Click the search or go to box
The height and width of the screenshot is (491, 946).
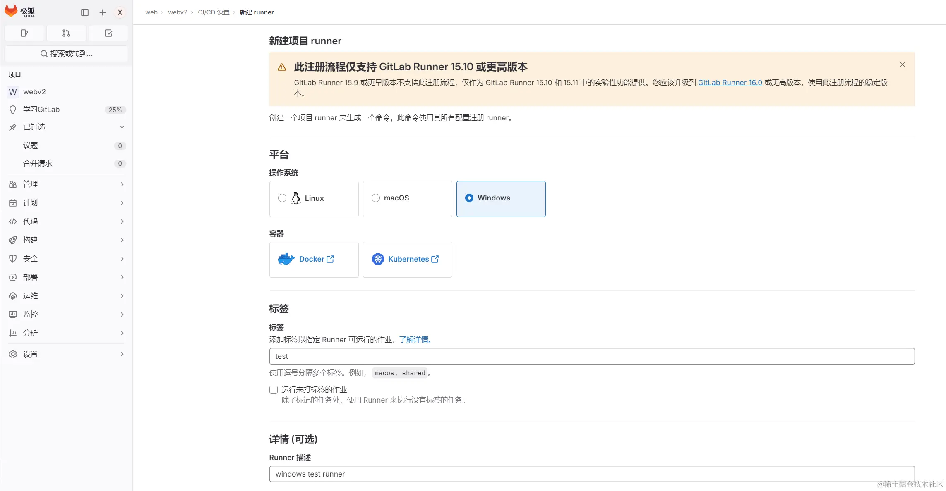coord(66,54)
